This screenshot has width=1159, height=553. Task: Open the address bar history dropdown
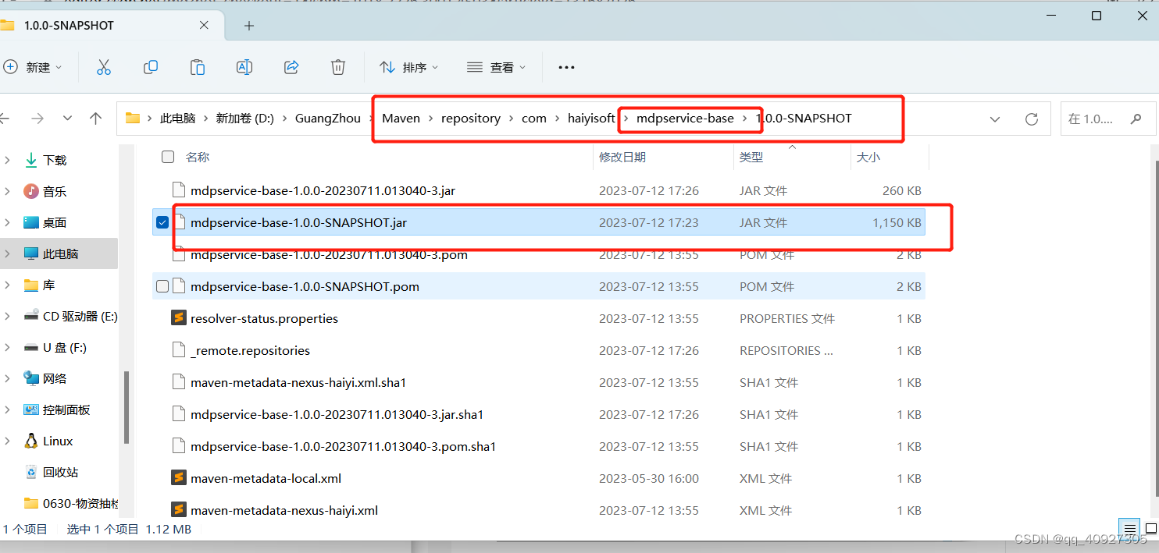click(x=995, y=119)
